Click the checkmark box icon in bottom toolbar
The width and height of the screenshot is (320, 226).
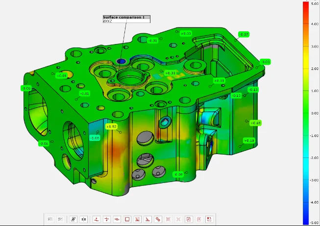tap(189, 219)
